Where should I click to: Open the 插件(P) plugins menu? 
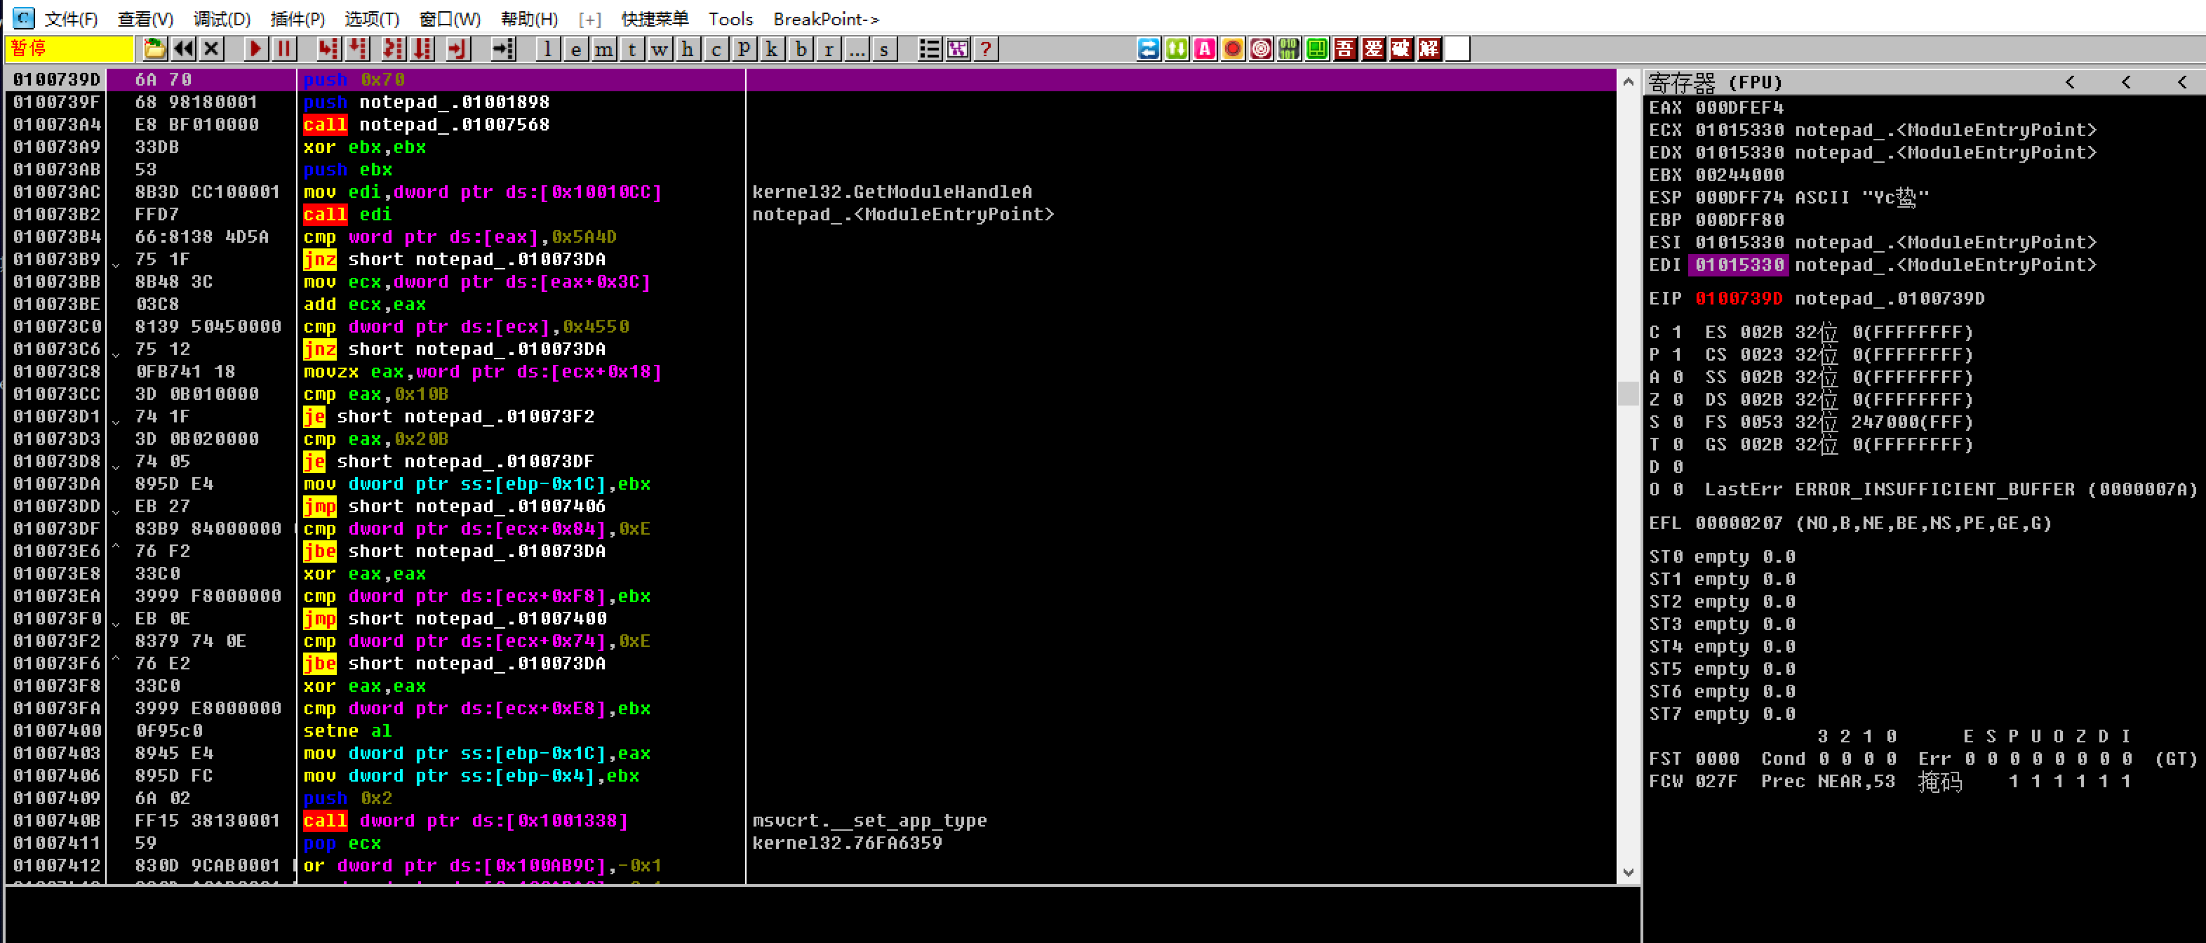[x=298, y=19]
